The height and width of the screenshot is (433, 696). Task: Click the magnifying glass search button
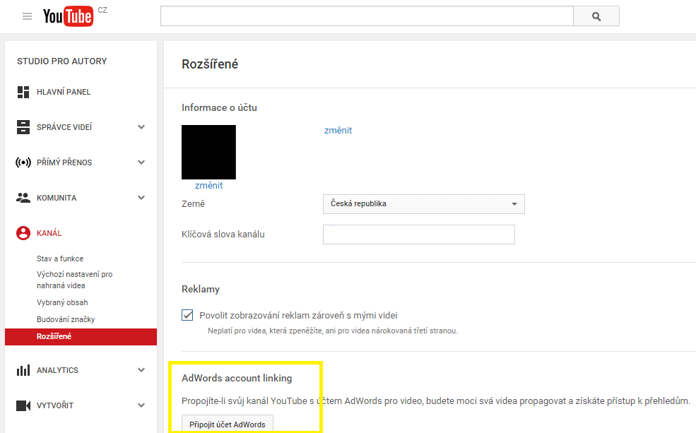596,16
